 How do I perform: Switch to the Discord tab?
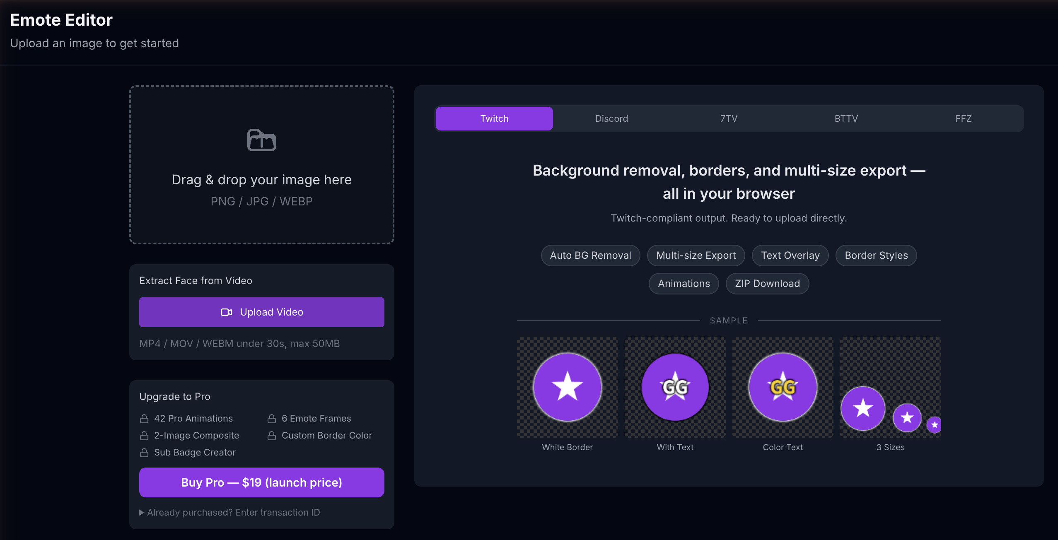coord(611,118)
